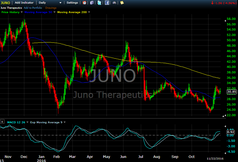Click the Add Indicator menu
The image size is (238, 162).
tap(24, 3)
